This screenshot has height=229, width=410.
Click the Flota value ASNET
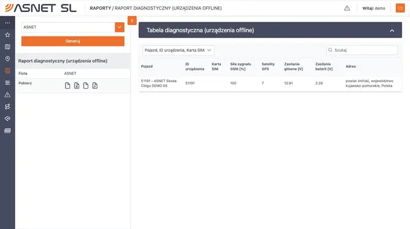click(x=70, y=73)
